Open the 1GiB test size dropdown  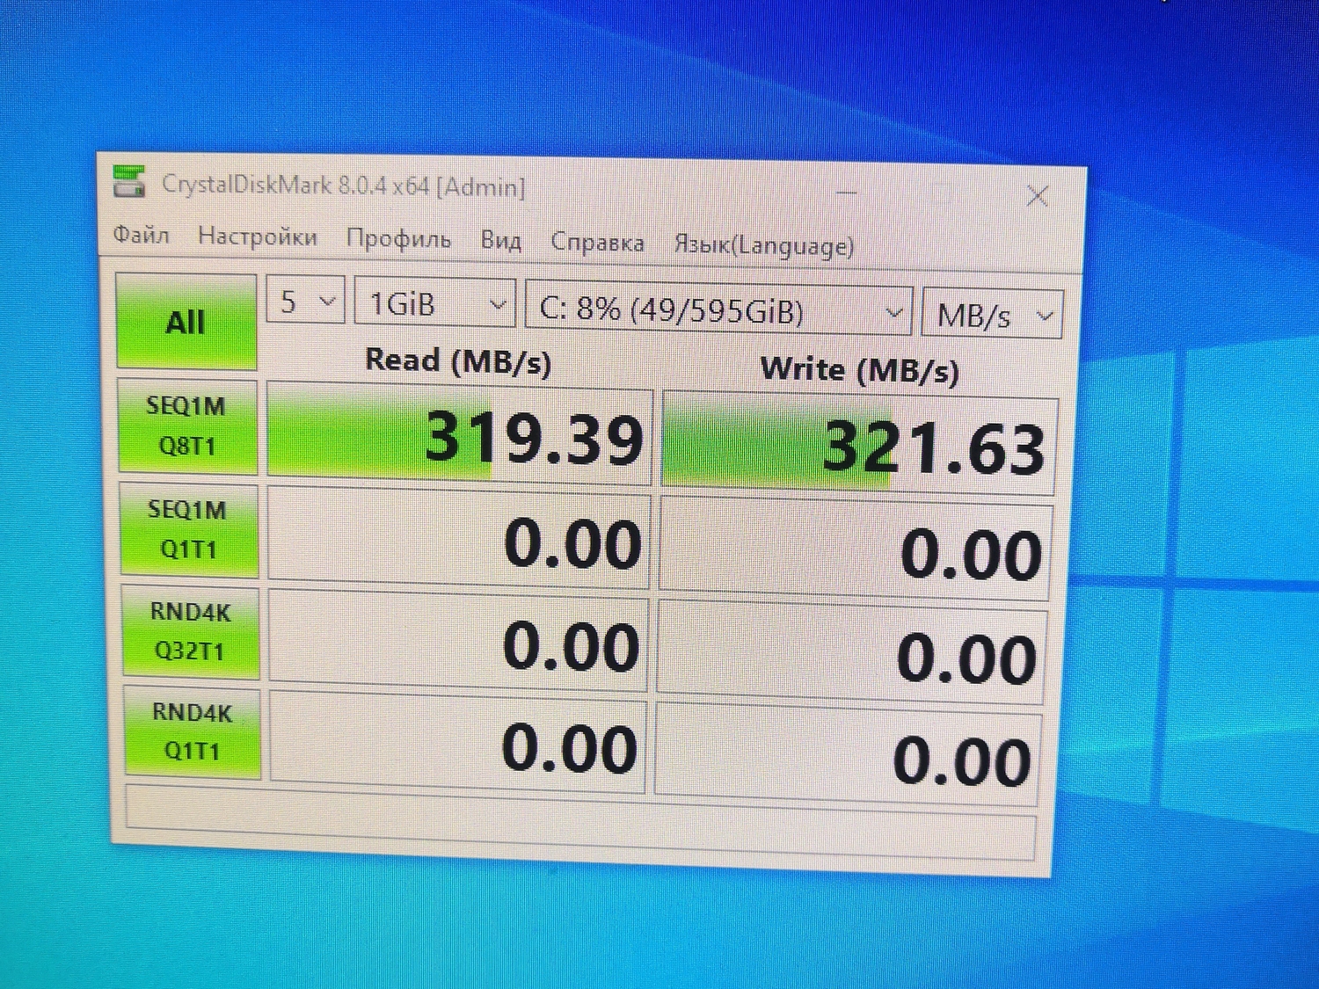(435, 304)
